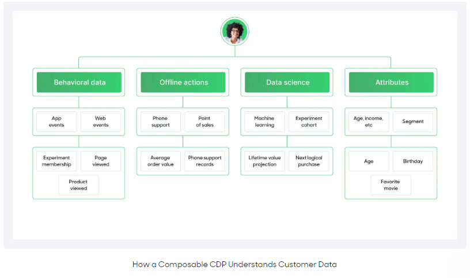Click the Data science header box
Screen dimensions: 470x278
pyautogui.click(x=287, y=82)
